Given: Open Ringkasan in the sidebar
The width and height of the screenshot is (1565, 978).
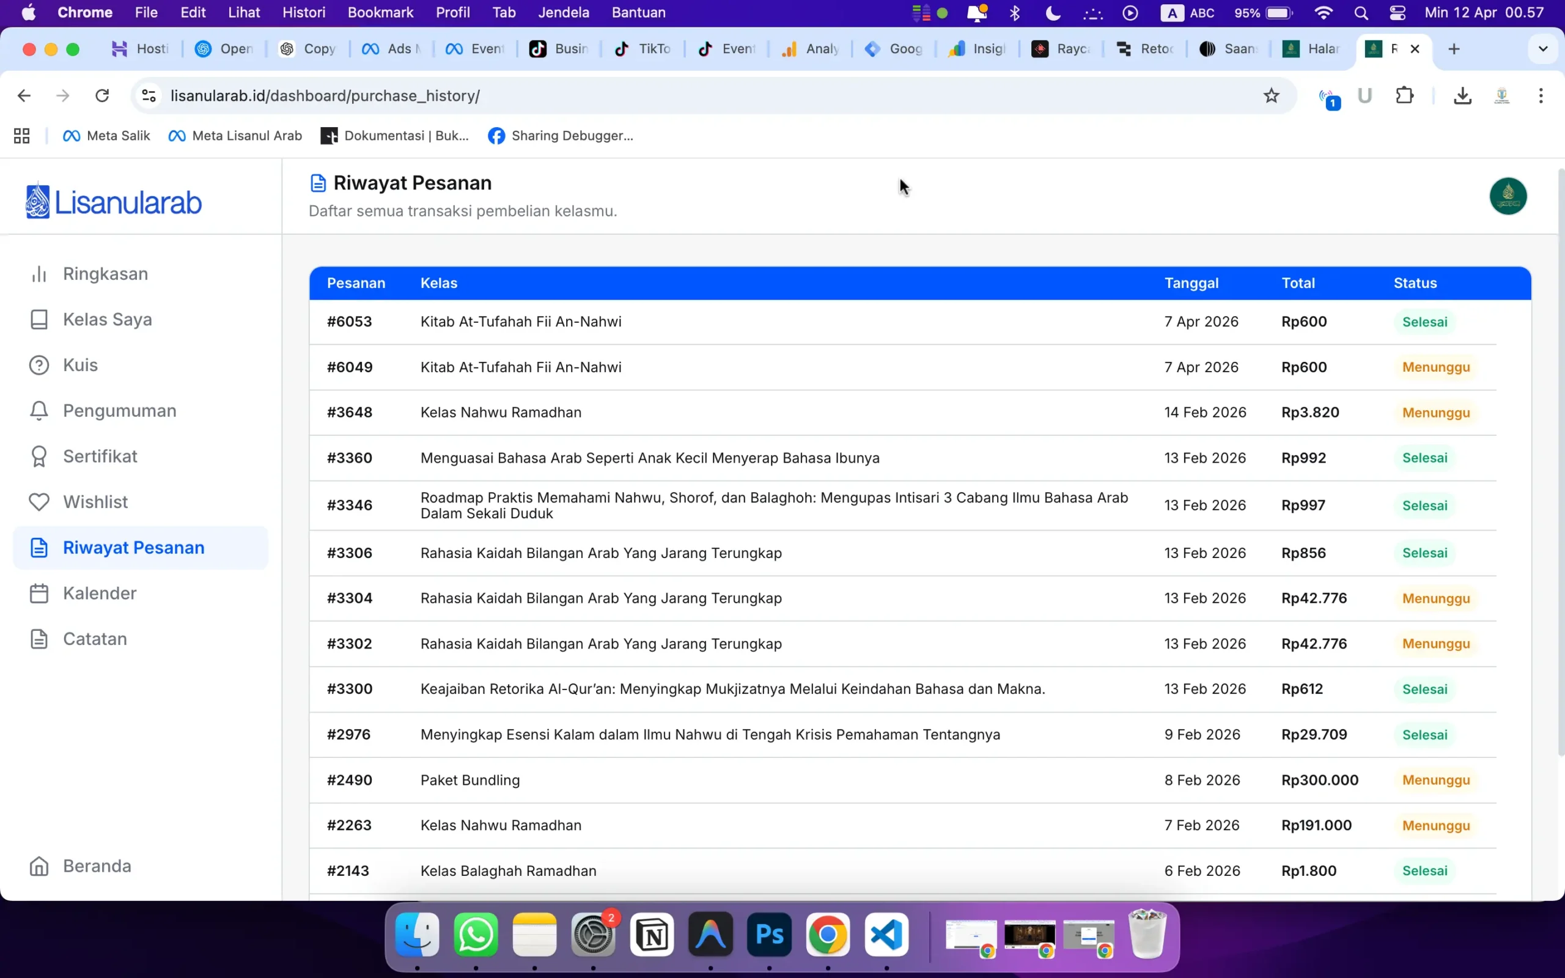Looking at the screenshot, I should pyautogui.click(x=105, y=274).
